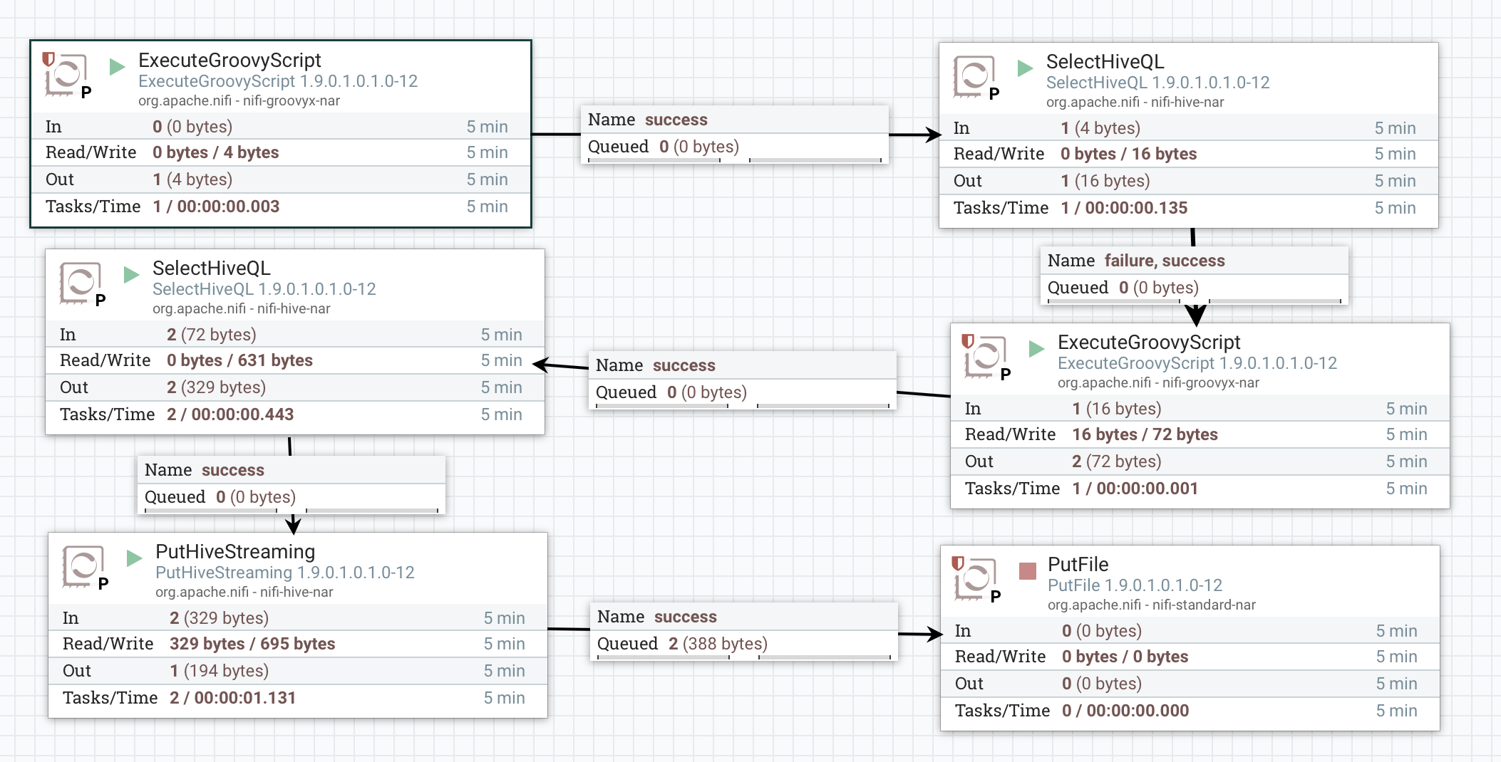
Task: Click Out value '2 (329 bytes)' on SelectHiveQL
Action: [x=216, y=387]
